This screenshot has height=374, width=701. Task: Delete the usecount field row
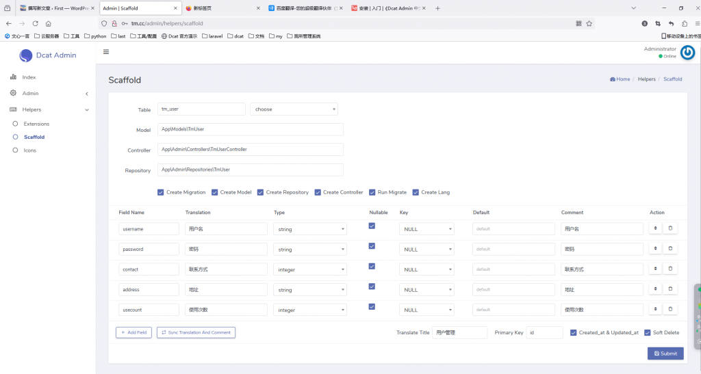[x=670, y=309]
